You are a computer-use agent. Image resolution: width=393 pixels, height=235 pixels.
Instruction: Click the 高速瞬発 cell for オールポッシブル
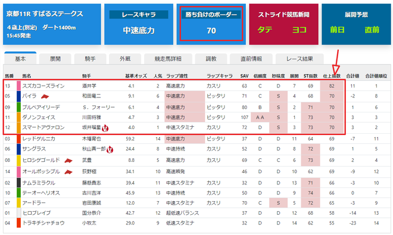pyautogui.click(x=176, y=171)
